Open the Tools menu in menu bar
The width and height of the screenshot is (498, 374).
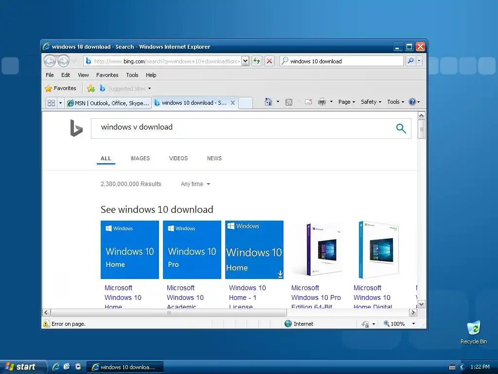point(132,75)
